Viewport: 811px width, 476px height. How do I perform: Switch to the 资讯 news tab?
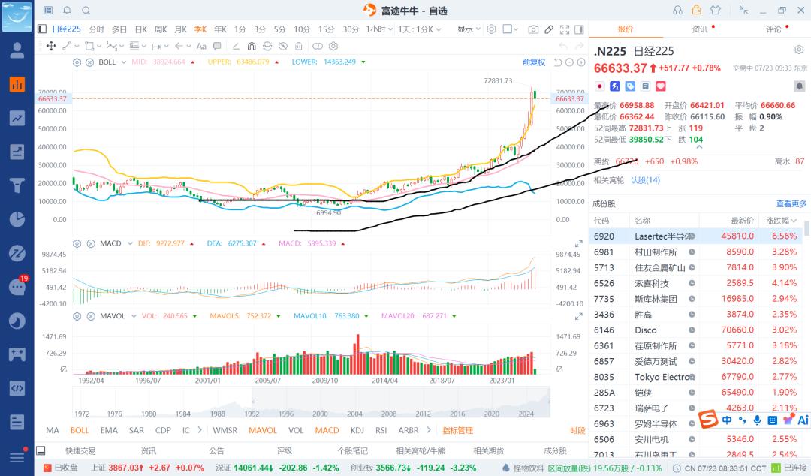(699, 29)
